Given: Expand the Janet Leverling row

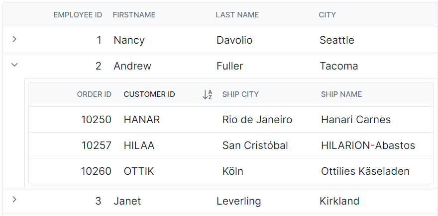Looking at the screenshot, I should (14, 200).
